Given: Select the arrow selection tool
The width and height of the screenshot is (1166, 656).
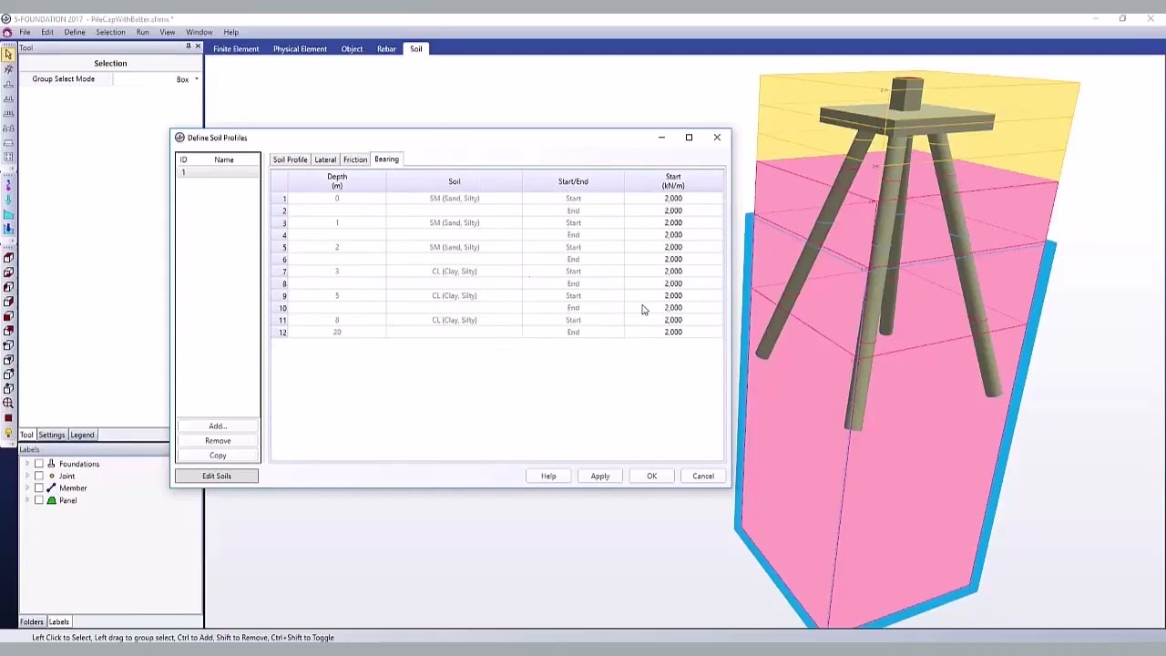Looking at the screenshot, I should tap(8, 55).
